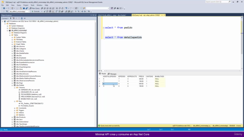
Task: Expand the System Databases folder
Action: pyautogui.click(x=8, y=26)
